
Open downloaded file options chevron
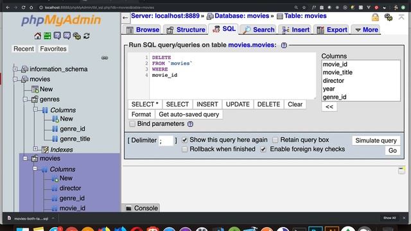coord(53,218)
